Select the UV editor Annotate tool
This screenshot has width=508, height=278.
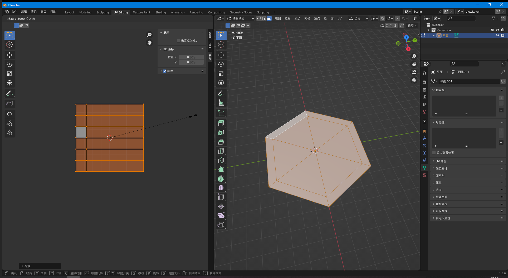(9, 93)
